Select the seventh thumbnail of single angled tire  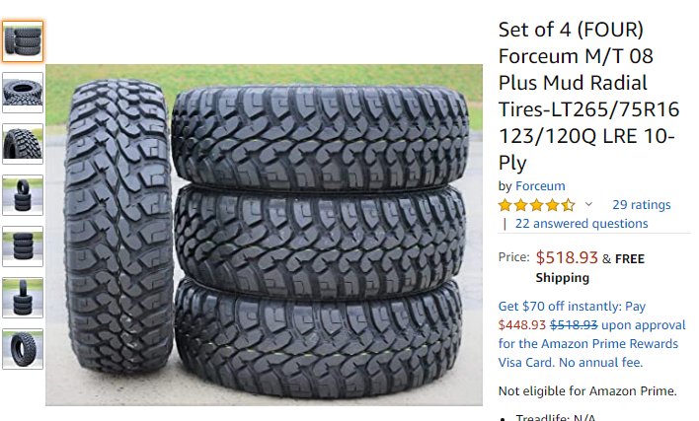[23, 349]
